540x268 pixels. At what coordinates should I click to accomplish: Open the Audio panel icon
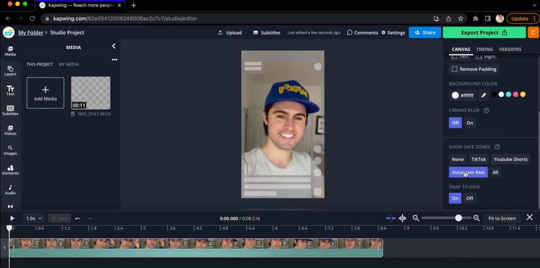tap(10, 190)
